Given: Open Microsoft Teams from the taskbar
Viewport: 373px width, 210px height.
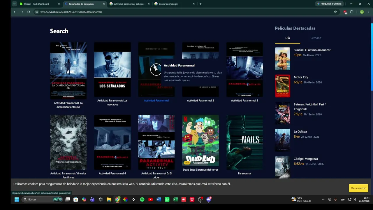Looking at the screenshot, I should [x=92, y=199].
